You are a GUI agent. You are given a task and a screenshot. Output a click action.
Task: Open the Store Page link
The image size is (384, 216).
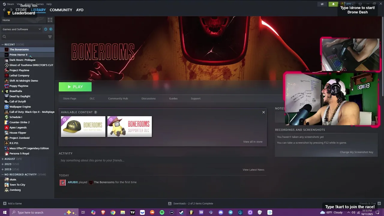point(70,98)
